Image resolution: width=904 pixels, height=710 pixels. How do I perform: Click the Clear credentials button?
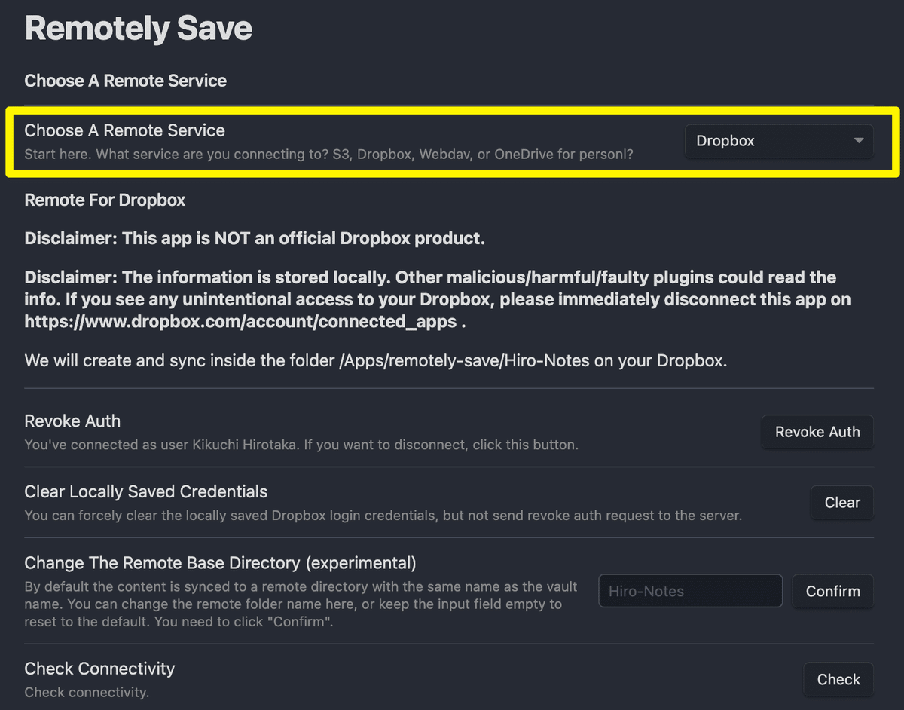(x=841, y=503)
